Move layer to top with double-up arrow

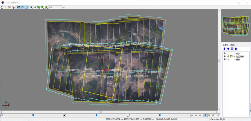(x=236, y=49)
